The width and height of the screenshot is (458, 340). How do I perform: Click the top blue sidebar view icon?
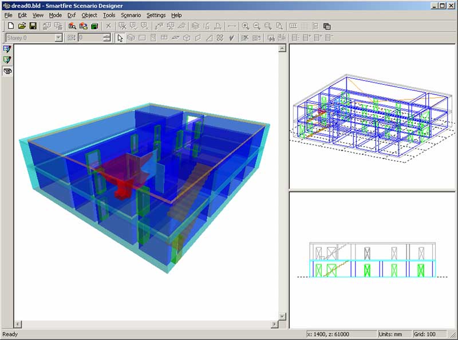[7, 49]
